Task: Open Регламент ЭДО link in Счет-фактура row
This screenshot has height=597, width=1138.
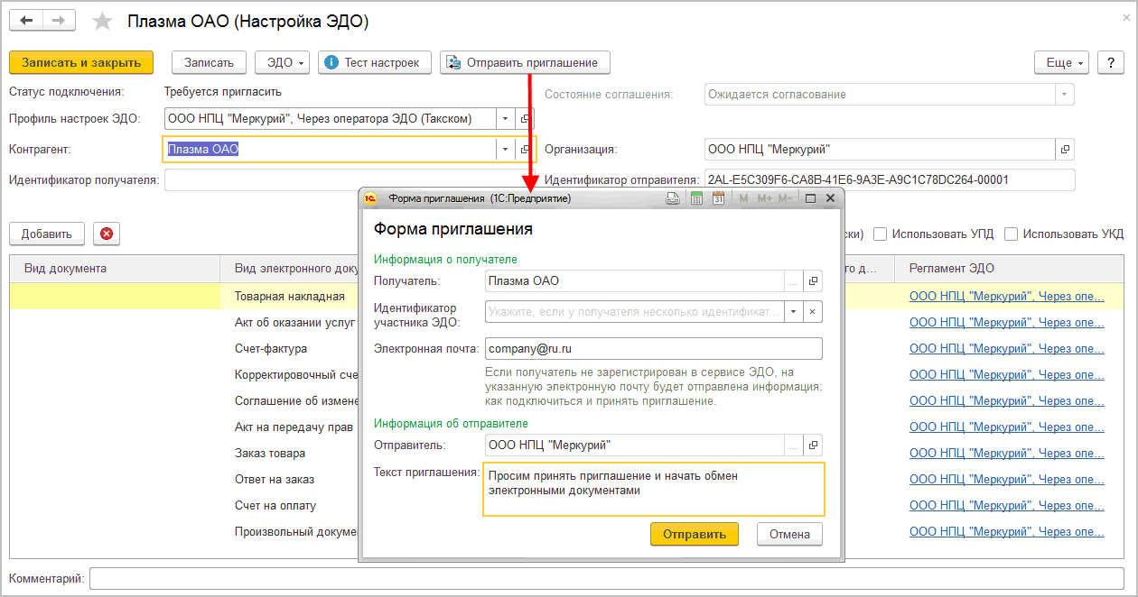Action: 1007,348
